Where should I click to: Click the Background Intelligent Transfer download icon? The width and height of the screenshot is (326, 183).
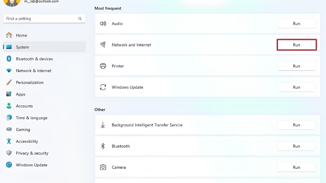tap(103, 125)
